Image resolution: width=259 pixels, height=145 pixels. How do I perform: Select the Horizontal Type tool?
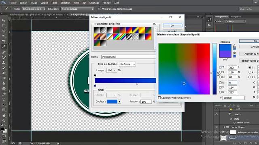[x=4, y=99]
